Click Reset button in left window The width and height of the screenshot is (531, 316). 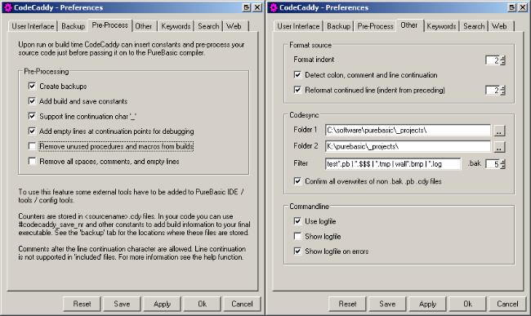82,304
